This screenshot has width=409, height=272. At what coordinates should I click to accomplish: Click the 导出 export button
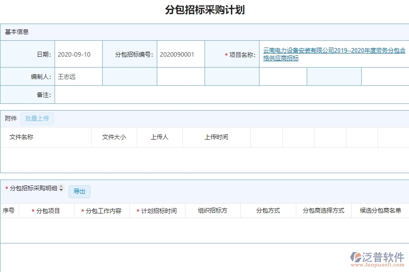pyautogui.click(x=80, y=191)
